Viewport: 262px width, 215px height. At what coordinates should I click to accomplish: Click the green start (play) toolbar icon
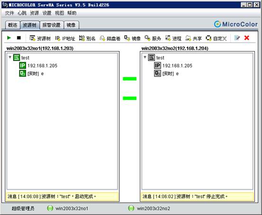pyautogui.click(x=9, y=38)
